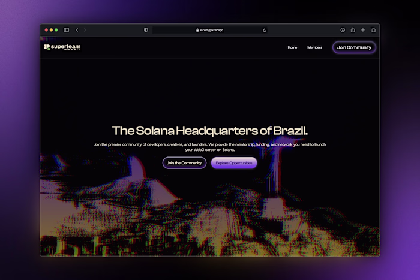Click the Explore Opportunities button
This screenshot has width=420, height=280.
[x=234, y=162]
